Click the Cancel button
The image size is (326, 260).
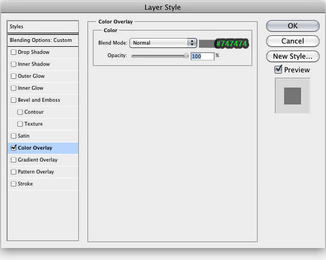[292, 41]
